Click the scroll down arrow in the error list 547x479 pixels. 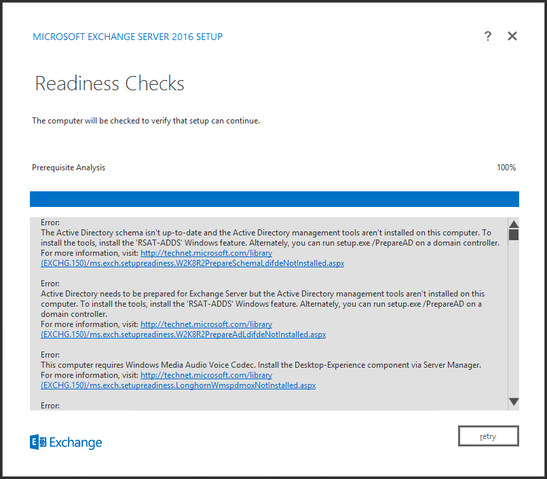(x=514, y=402)
